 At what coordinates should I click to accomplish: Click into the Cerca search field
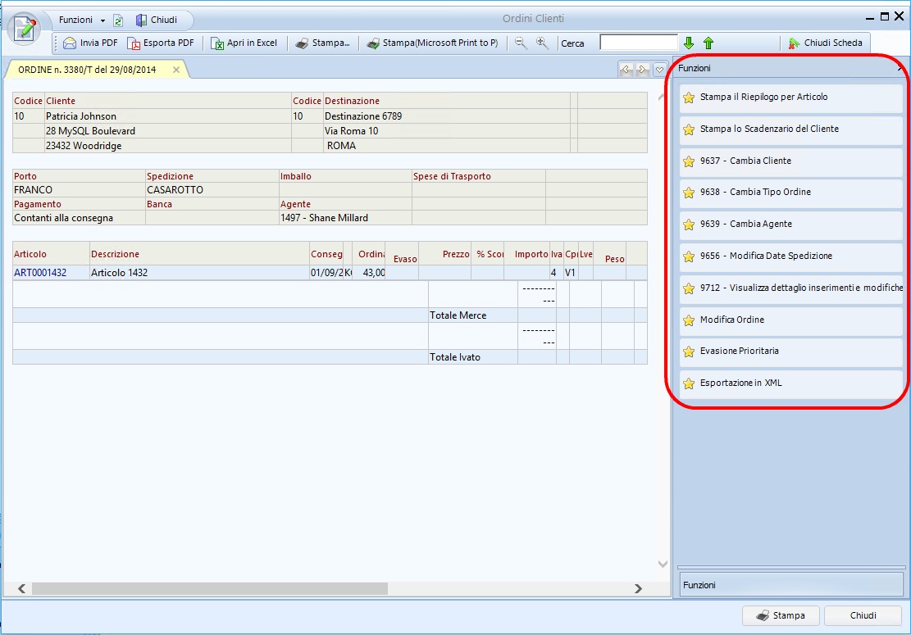point(638,43)
